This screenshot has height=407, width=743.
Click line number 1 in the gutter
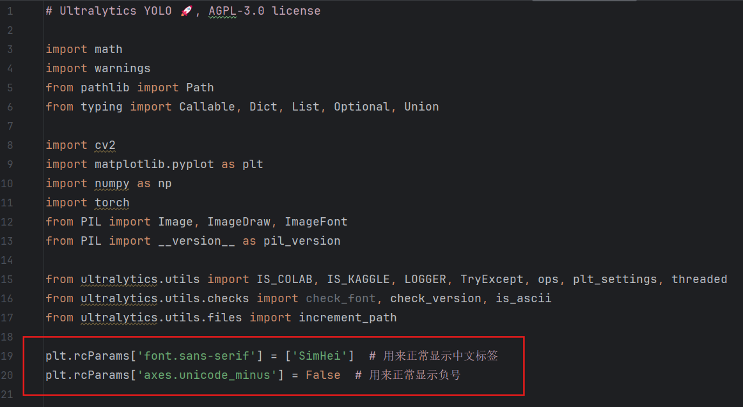pyautogui.click(x=10, y=11)
